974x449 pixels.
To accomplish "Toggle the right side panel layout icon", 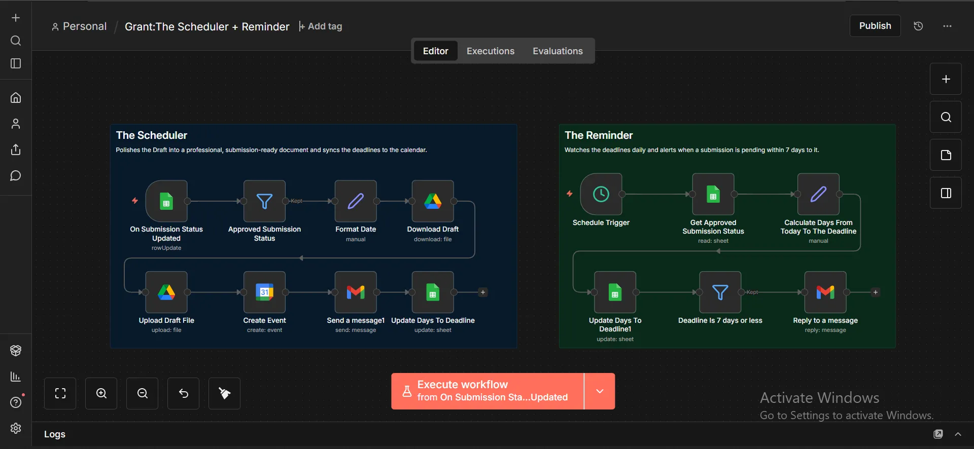I will [x=946, y=193].
